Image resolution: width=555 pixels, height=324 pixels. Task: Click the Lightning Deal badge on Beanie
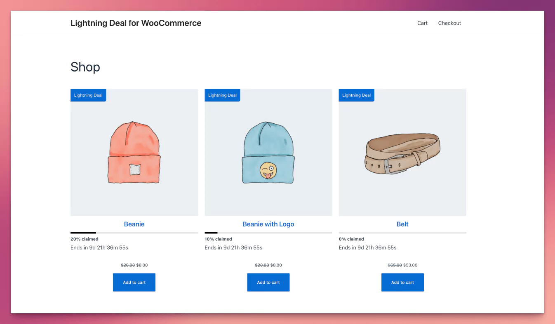coord(88,95)
